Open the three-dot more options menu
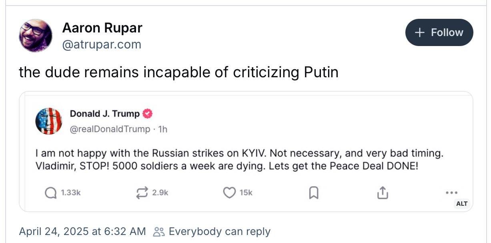Image resolution: width=491 pixels, height=243 pixels. tap(451, 193)
